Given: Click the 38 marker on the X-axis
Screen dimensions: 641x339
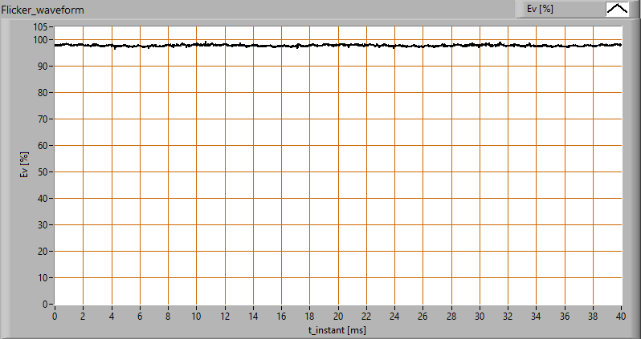Looking at the screenshot, I should tap(593, 316).
